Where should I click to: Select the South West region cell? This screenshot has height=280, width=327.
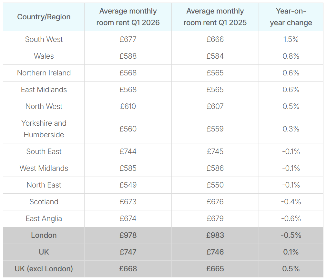pos(44,39)
